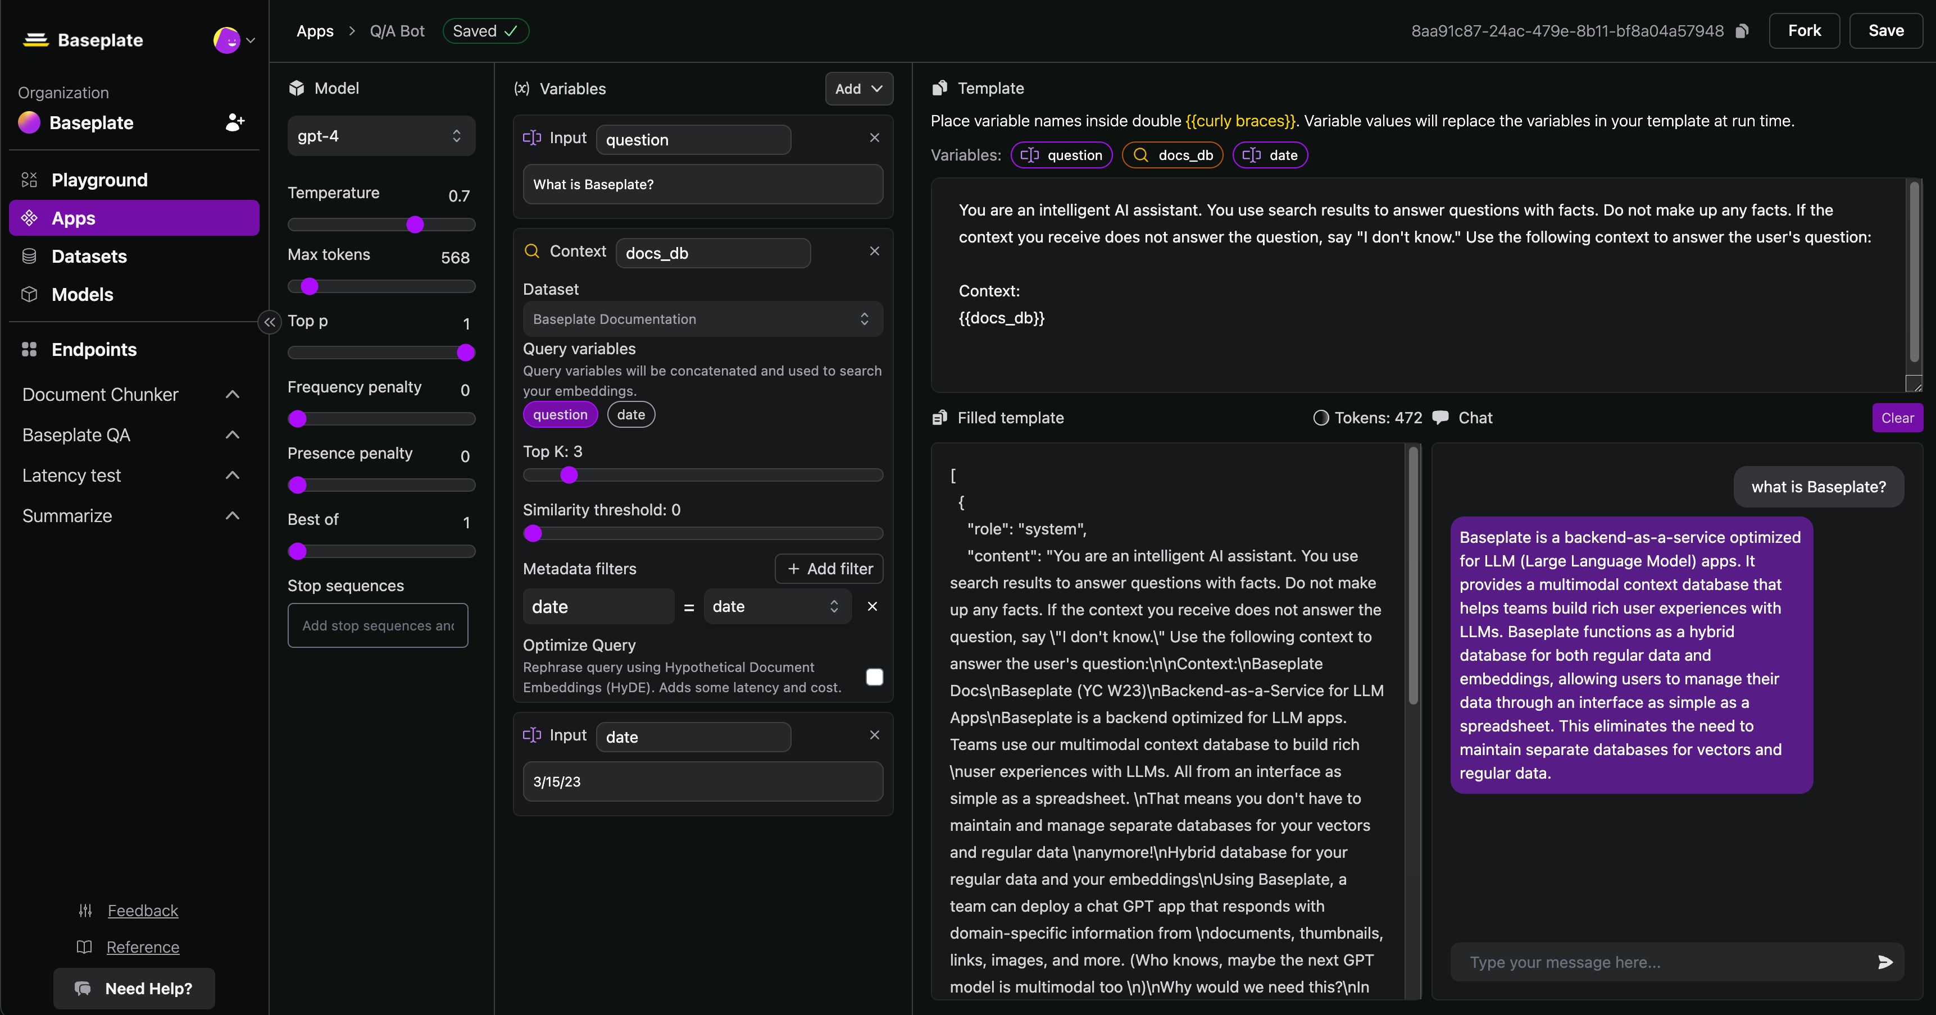
Task: Toggle the date query variable chip
Action: pos(630,414)
